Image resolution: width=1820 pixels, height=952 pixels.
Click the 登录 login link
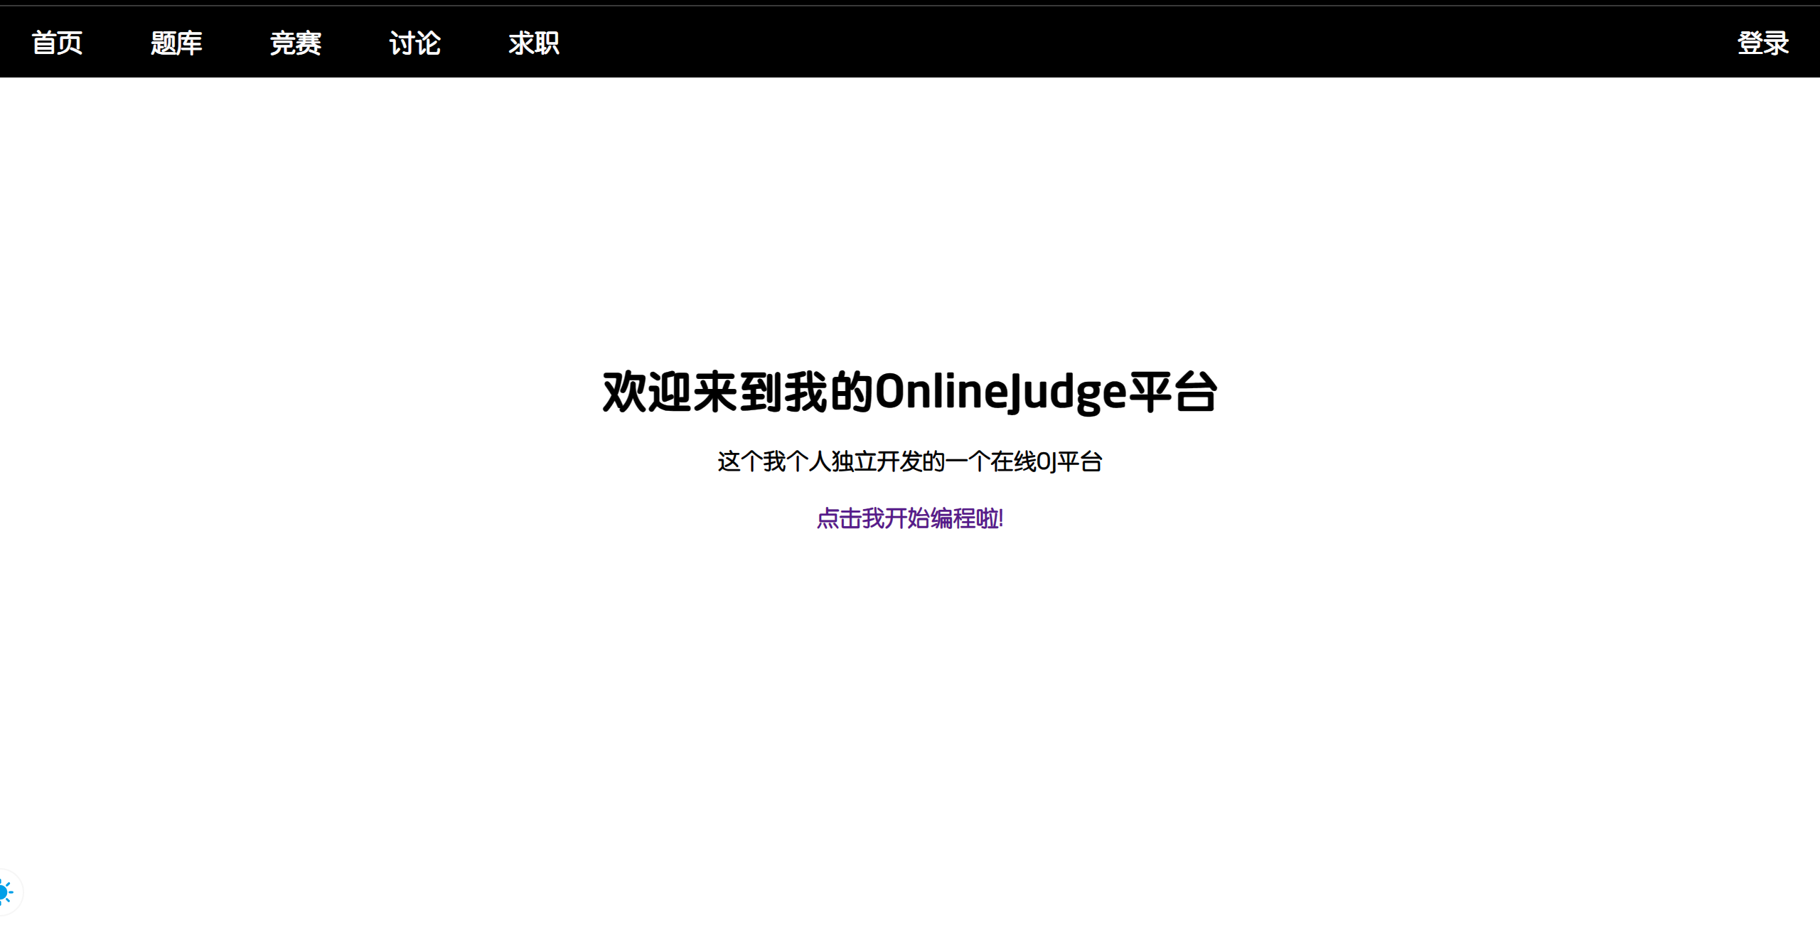[x=1763, y=43]
